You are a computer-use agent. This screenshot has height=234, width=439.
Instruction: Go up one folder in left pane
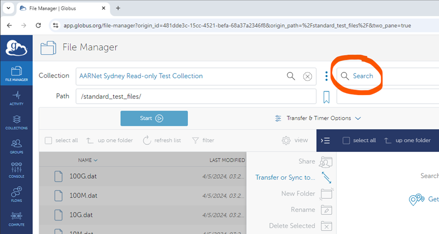coord(109,140)
